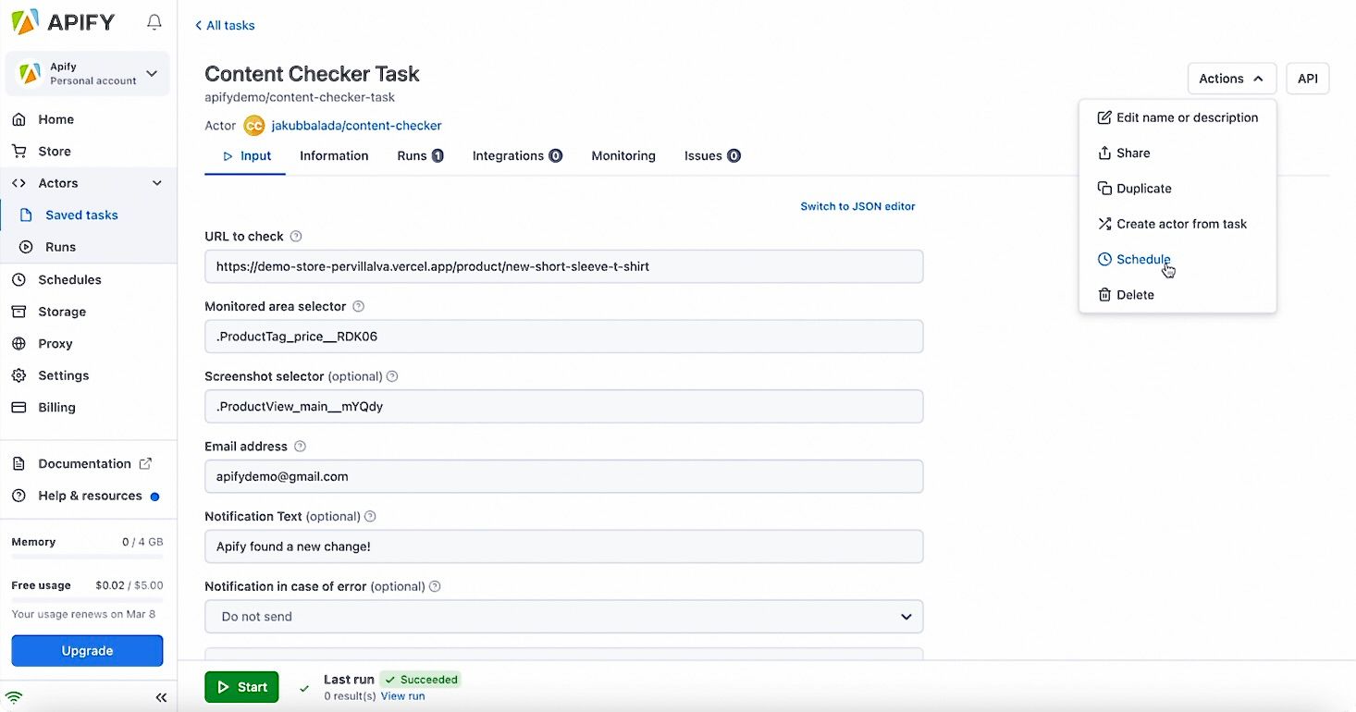Click help icon beside Screenshot selector
Screen dimensions: 1356x712
point(392,376)
